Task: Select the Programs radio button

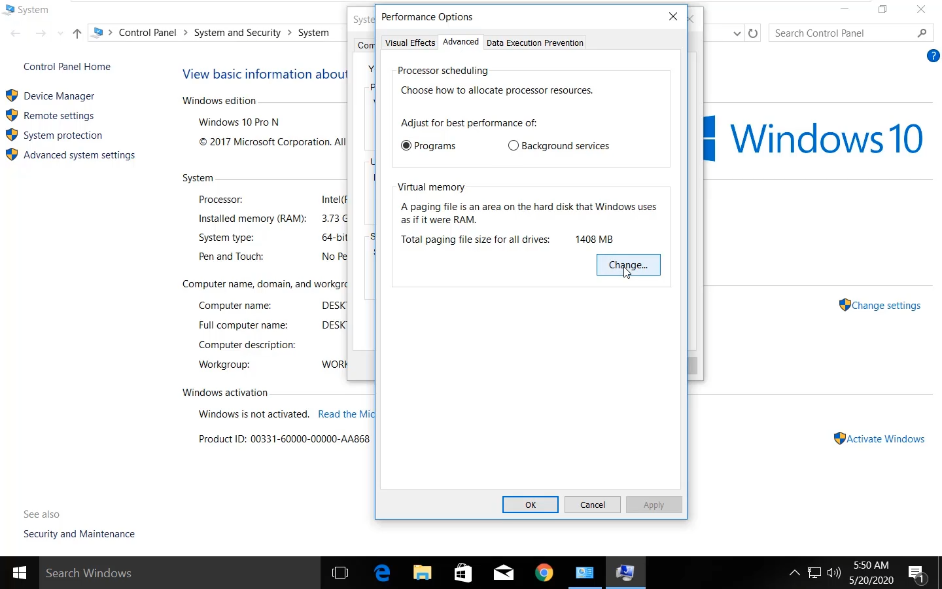Action: [x=406, y=146]
